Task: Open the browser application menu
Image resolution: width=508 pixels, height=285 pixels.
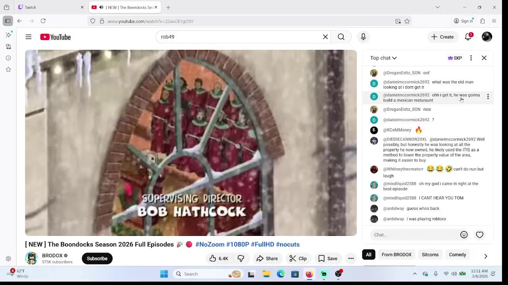Action: tap(494, 21)
